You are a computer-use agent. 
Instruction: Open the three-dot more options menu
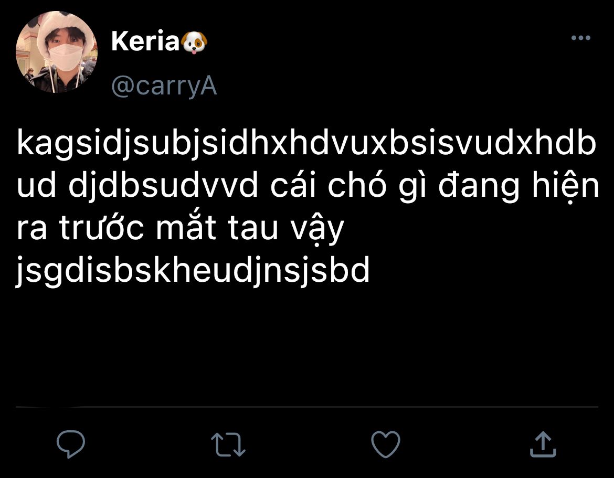click(x=580, y=38)
